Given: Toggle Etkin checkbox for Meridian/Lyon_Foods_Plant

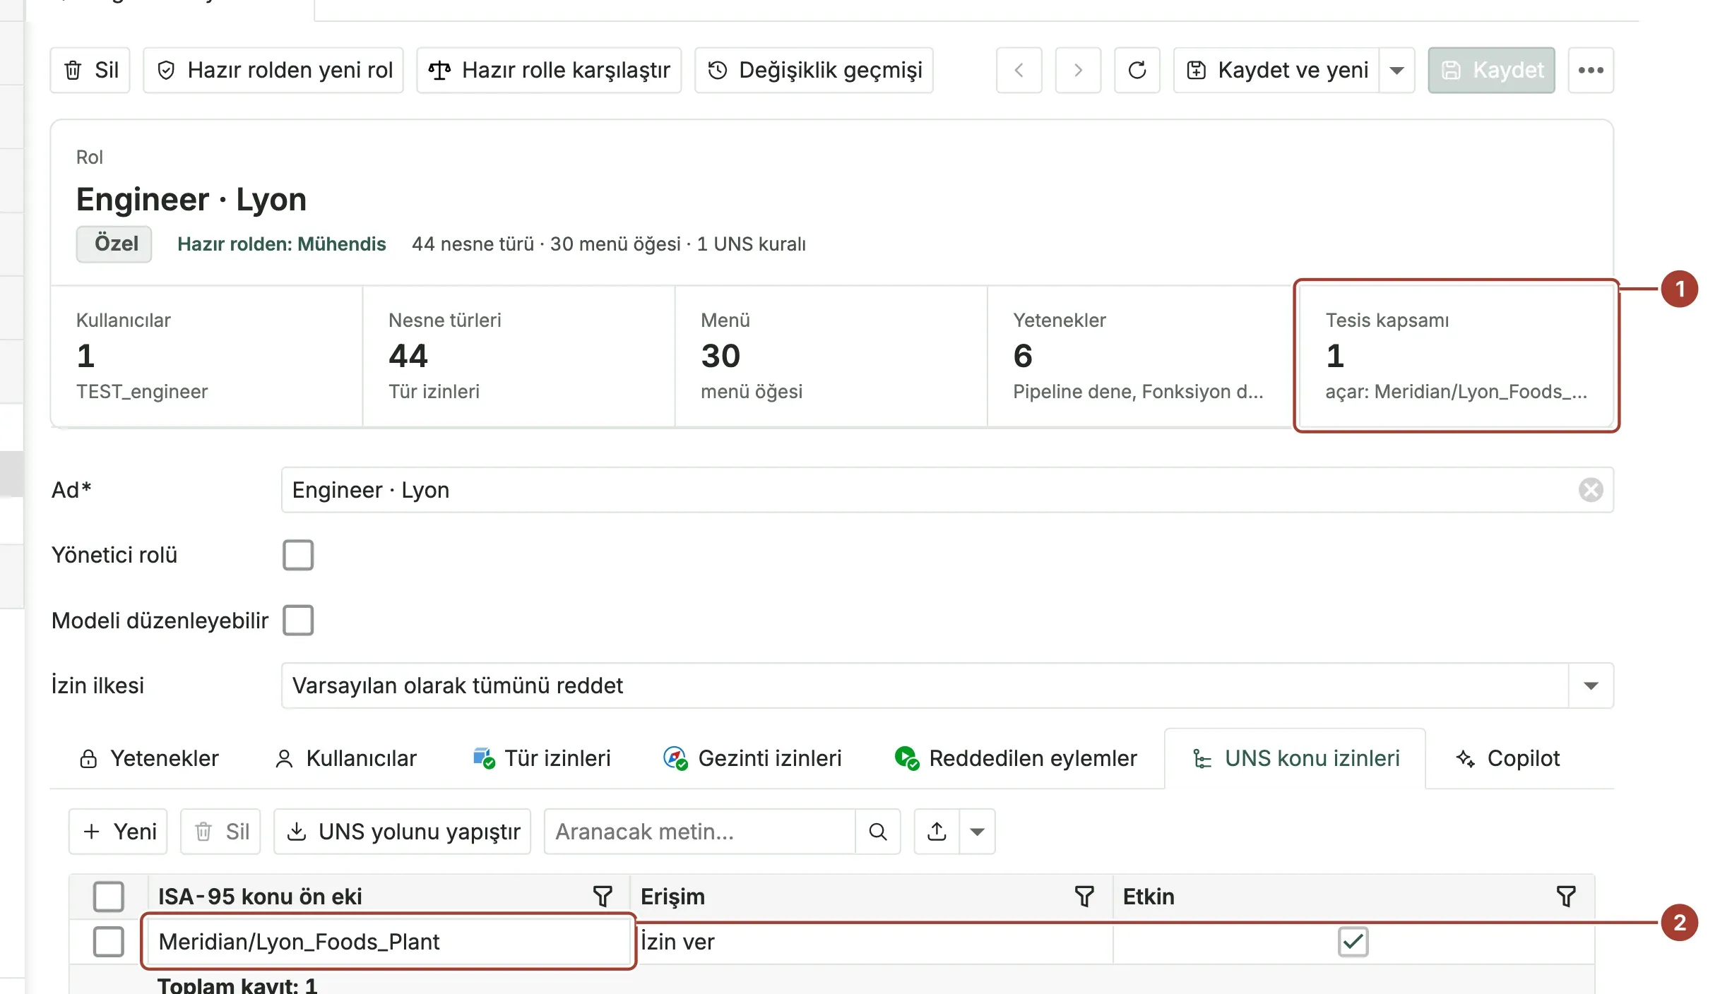Looking at the screenshot, I should click(1353, 942).
